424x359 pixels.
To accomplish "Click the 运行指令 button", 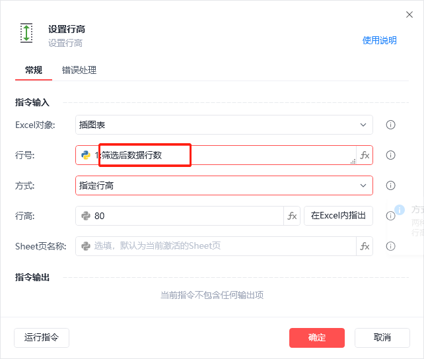I will click(x=42, y=338).
